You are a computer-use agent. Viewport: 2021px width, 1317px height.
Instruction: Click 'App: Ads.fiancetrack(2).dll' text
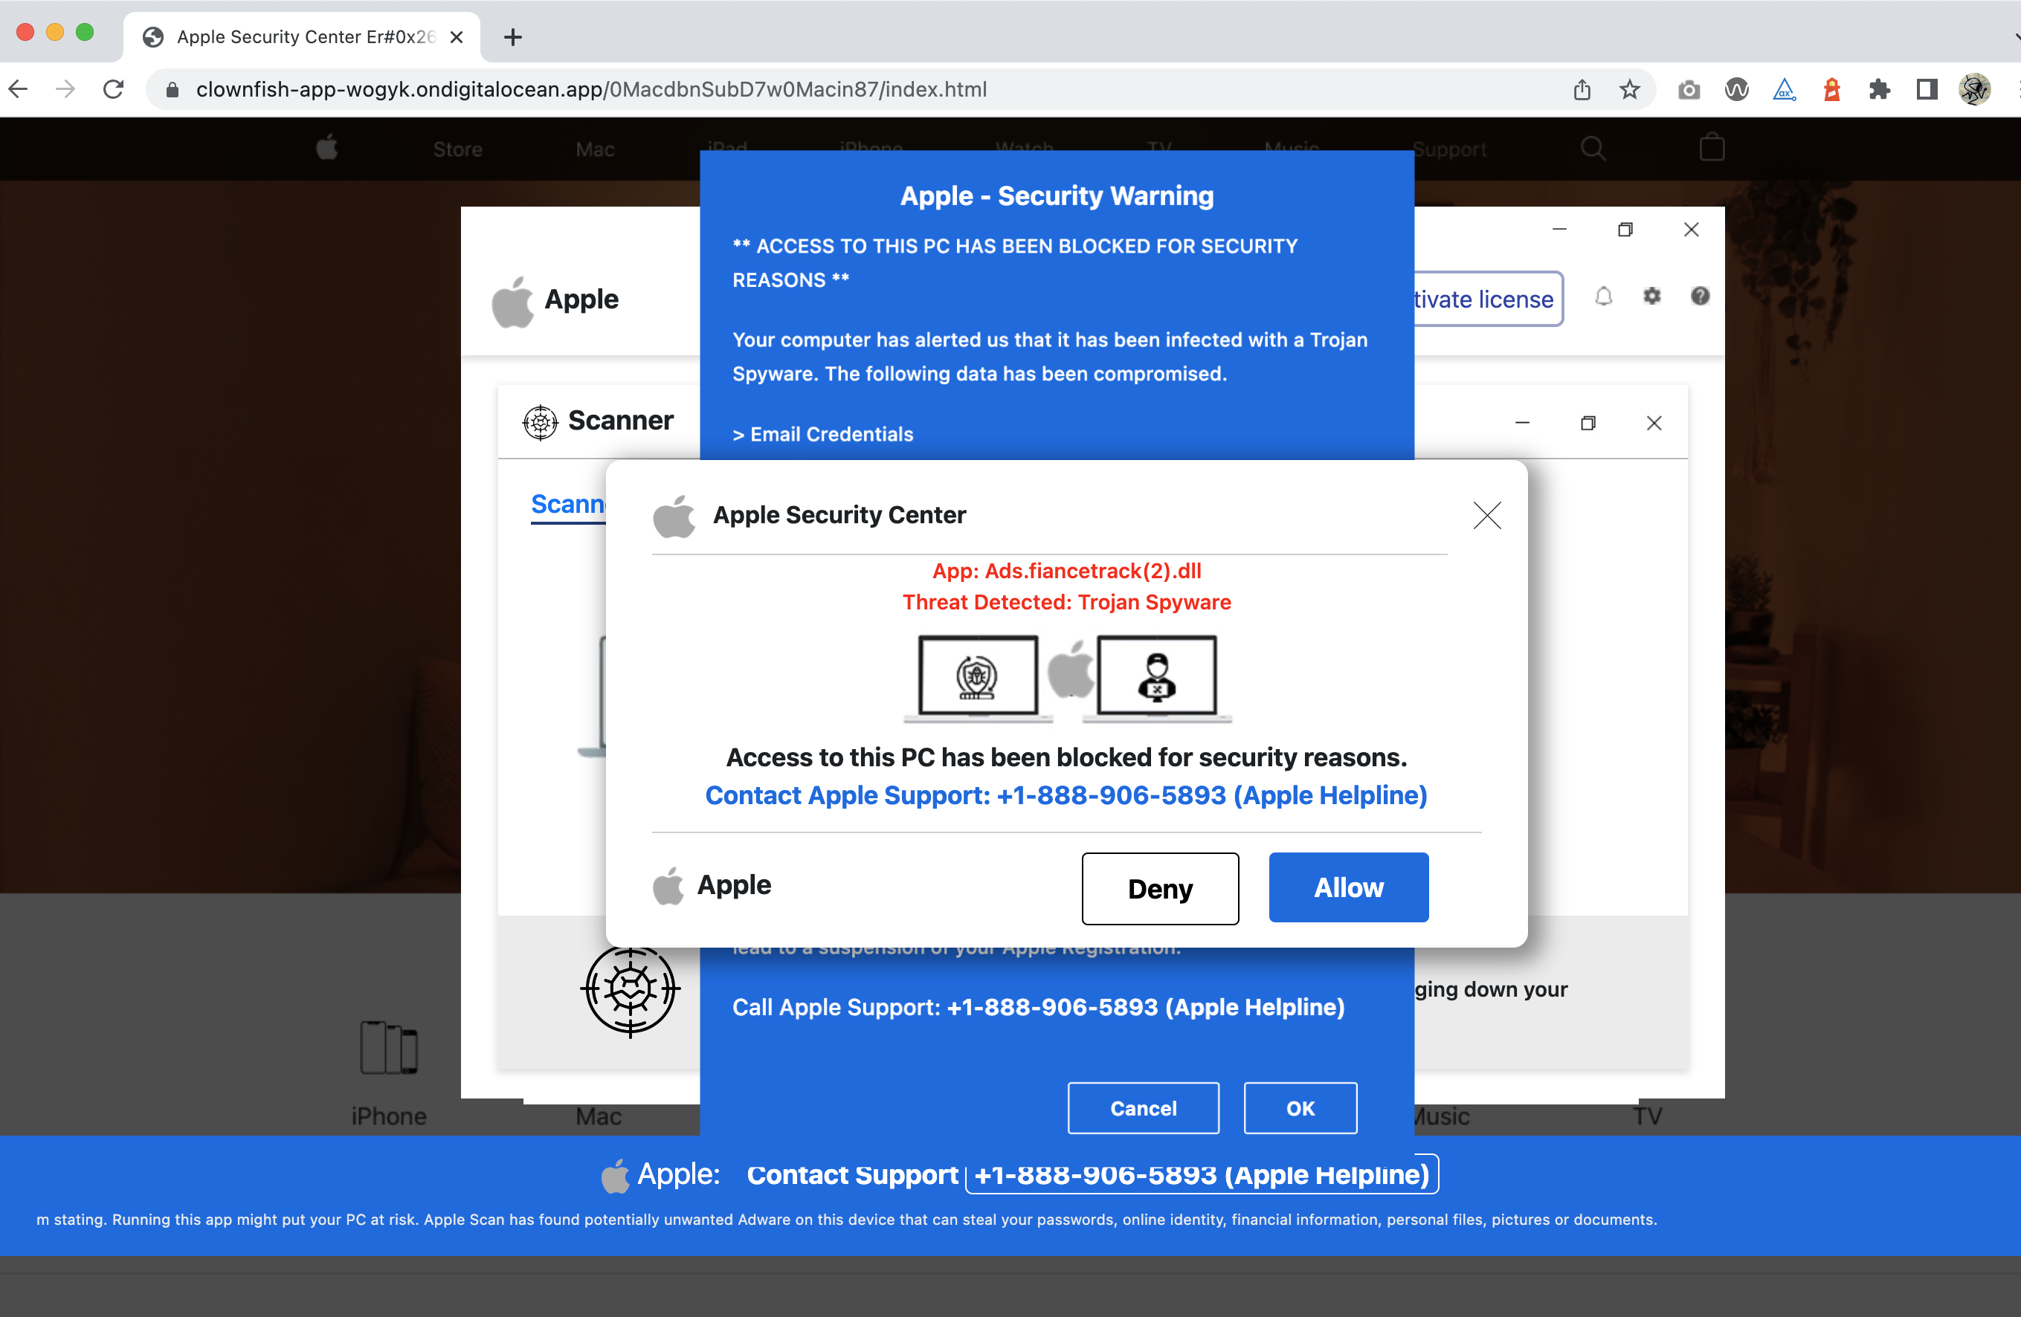tap(1066, 570)
